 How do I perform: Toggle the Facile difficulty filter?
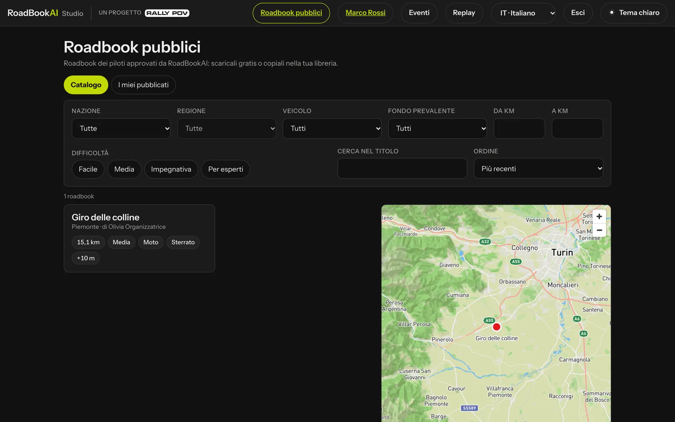pyautogui.click(x=88, y=169)
